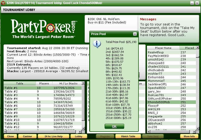Click up arrow of player list scrollbar
This screenshot has height=140, width=201.
[197, 48]
